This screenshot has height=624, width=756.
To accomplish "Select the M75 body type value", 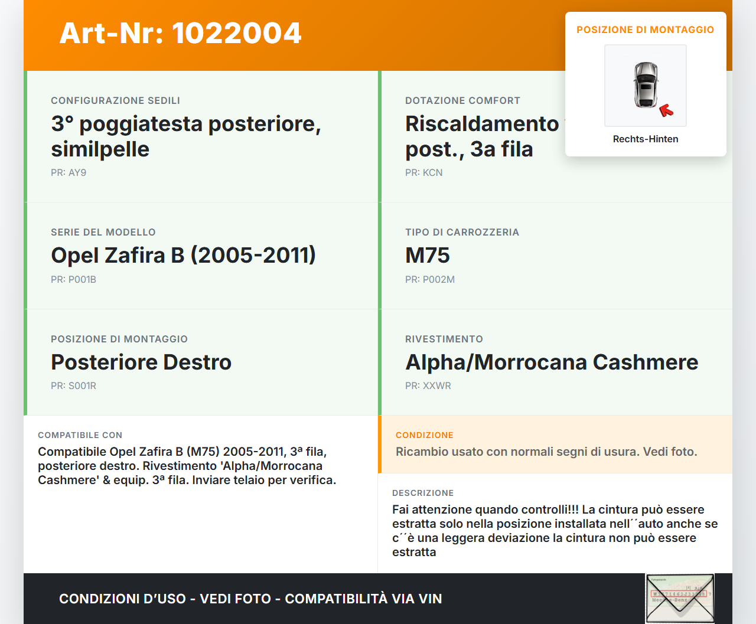I will (x=428, y=255).
